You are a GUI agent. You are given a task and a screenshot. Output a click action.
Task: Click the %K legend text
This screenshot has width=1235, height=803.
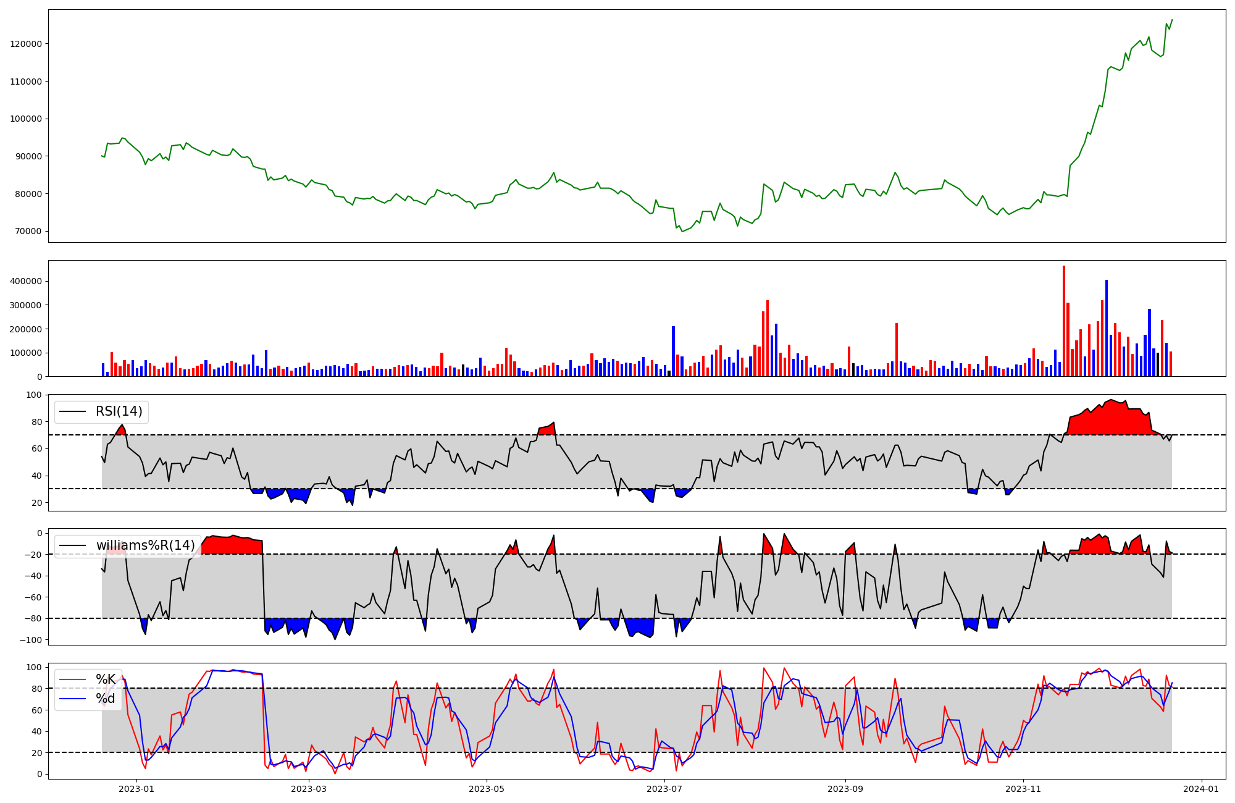click(x=106, y=679)
